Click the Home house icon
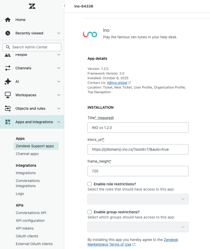Screen dimensions: 210x249 pyautogui.click(x=8, y=20)
